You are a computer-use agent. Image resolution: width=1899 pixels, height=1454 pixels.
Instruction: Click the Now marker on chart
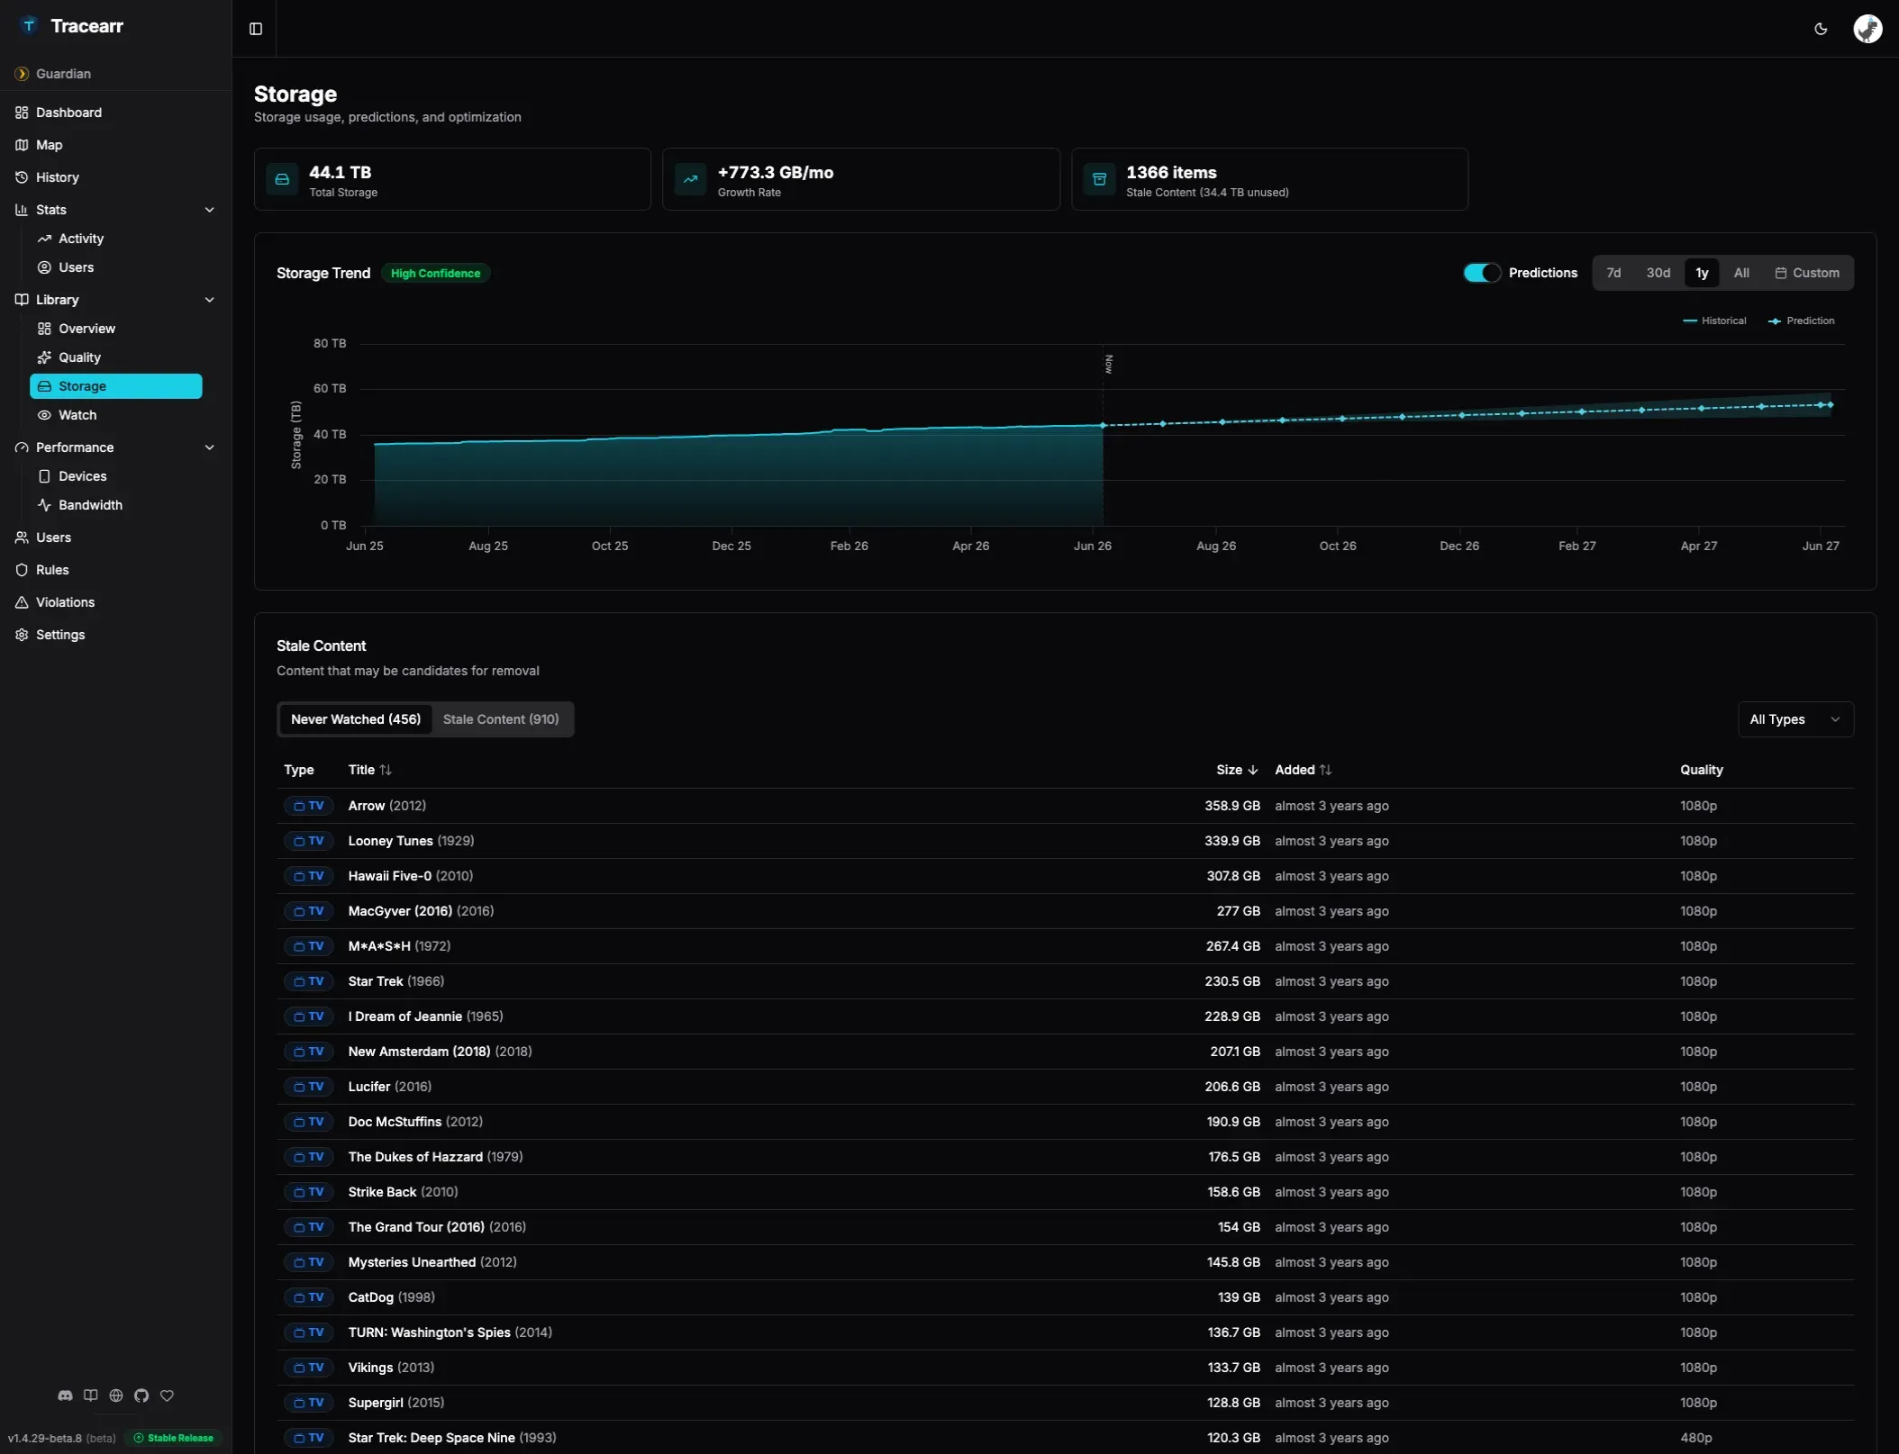point(1109,364)
